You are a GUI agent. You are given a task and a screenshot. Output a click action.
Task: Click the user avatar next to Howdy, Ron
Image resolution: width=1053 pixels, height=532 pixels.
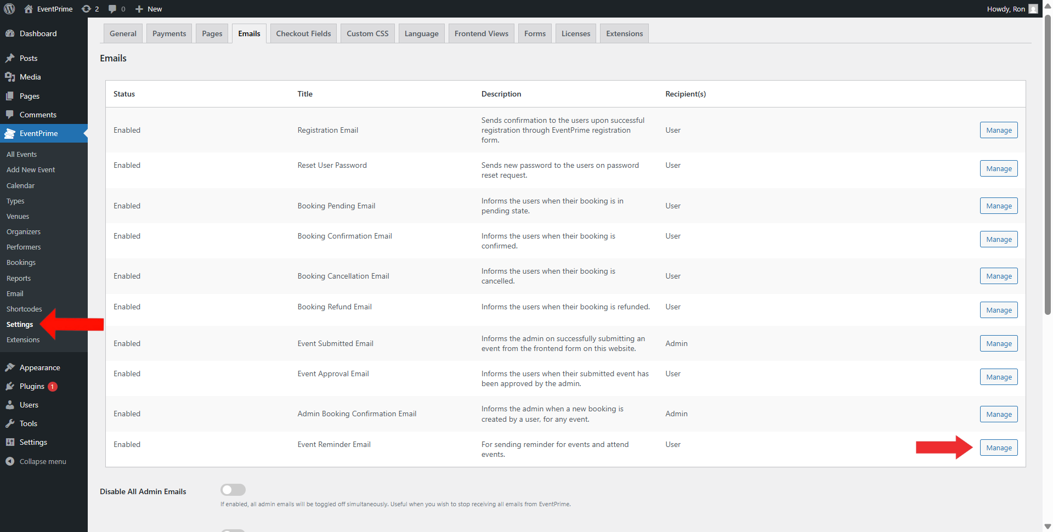pyautogui.click(x=1033, y=9)
